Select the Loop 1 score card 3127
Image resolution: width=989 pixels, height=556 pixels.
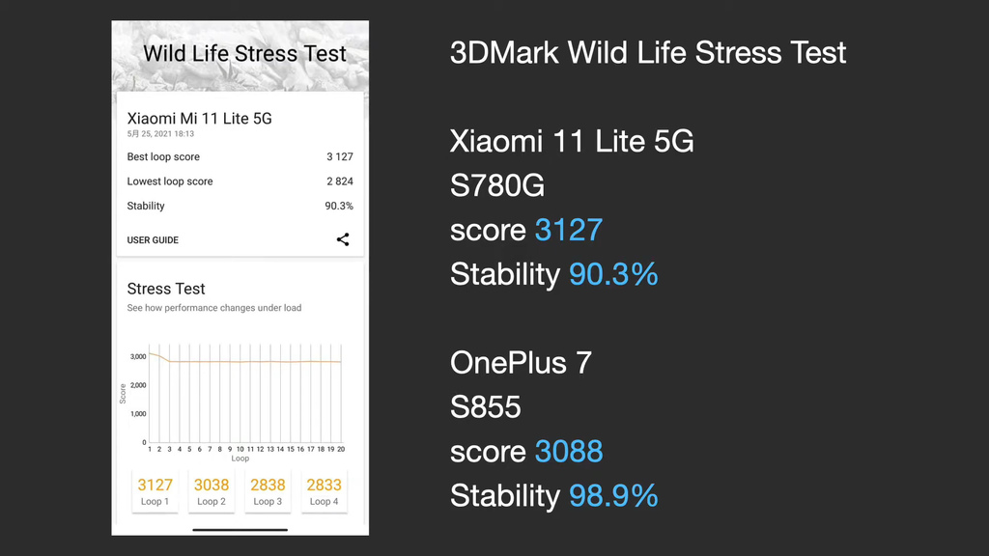click(x=155, y=491)
